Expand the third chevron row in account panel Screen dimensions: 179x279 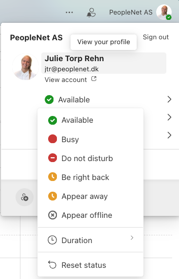pos(169,135)
